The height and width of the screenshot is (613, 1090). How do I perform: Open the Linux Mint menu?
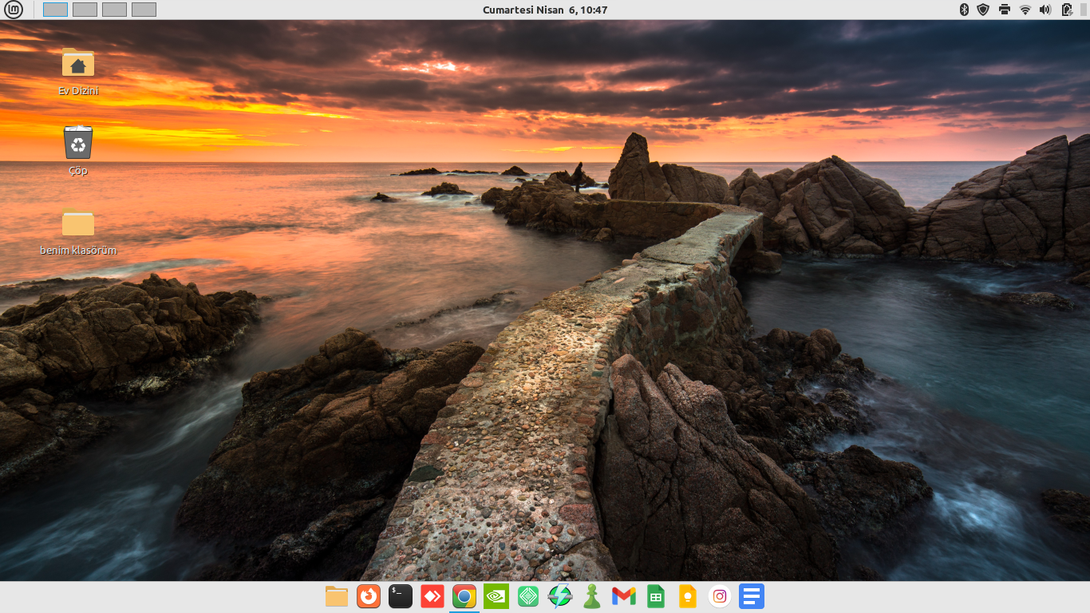14,10
